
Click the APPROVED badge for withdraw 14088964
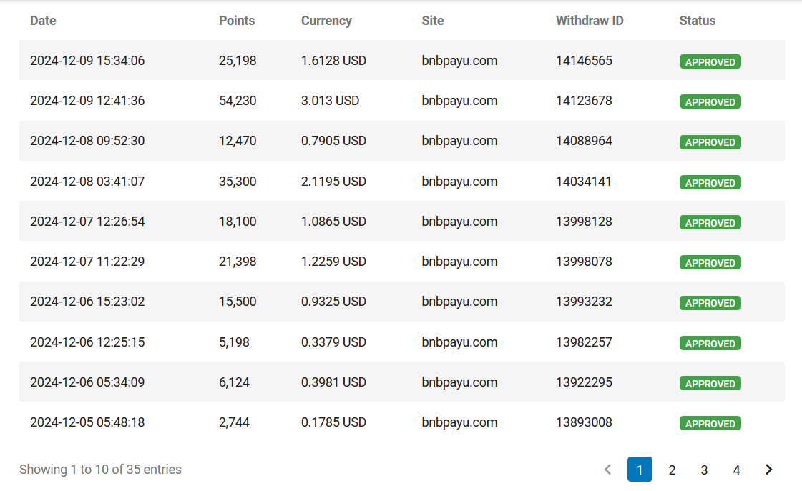[710, 142]
